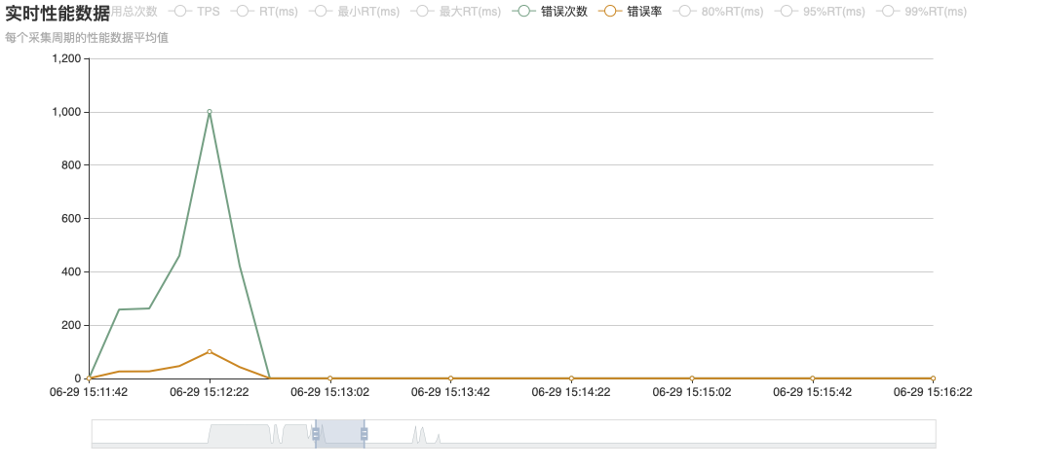The image size is (1037, 468).
Task: Enable the RT(ms) series in legend
Action: click(x=278, y=12)
